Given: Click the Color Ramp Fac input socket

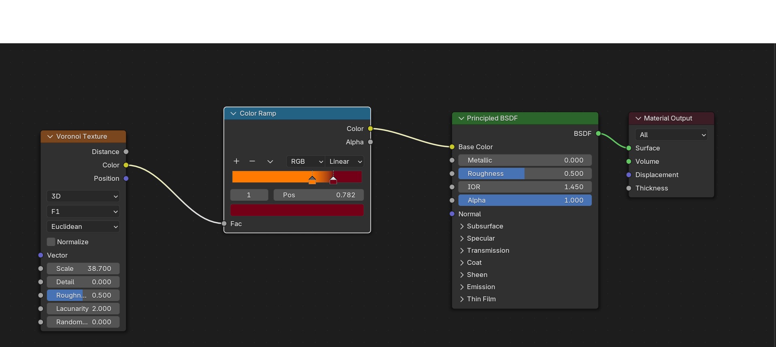Looking at the screenshot, I should click(224, 223).
